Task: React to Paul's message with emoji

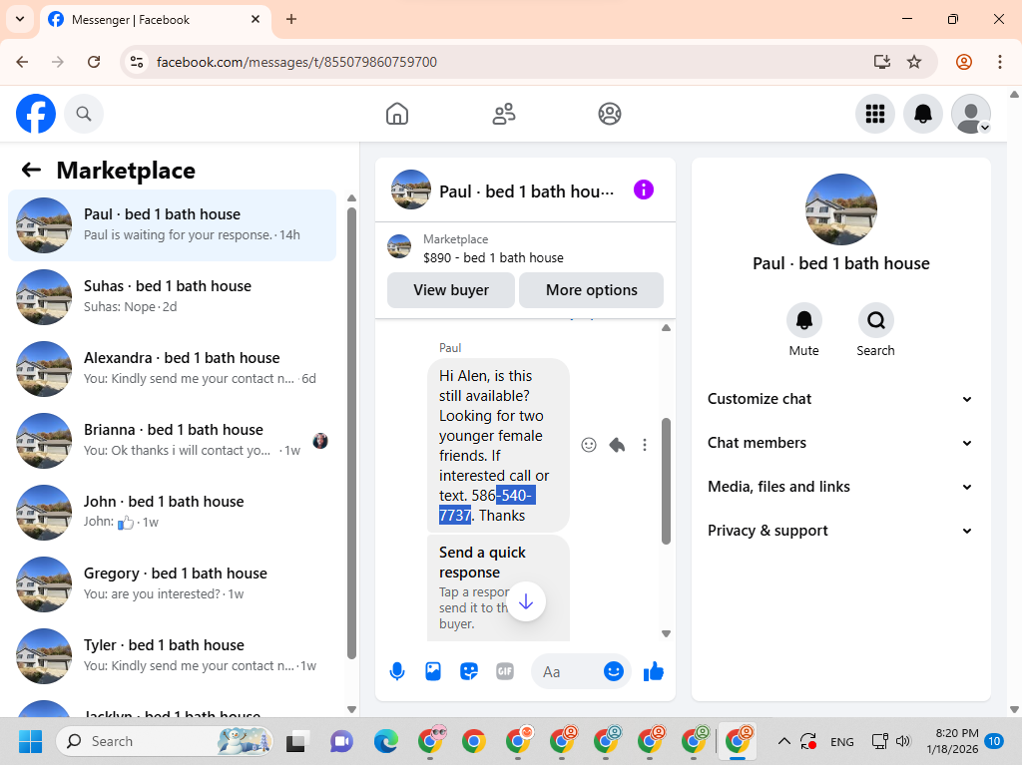Action: [589, 445]
